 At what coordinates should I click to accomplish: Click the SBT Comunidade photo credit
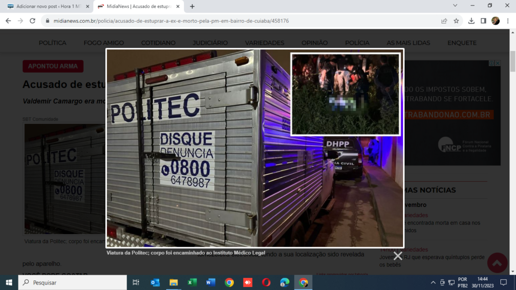coord(40,119)
